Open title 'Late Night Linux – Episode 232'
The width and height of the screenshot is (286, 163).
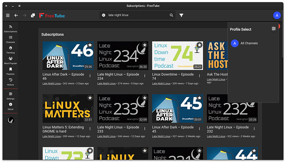click(228, 129)
